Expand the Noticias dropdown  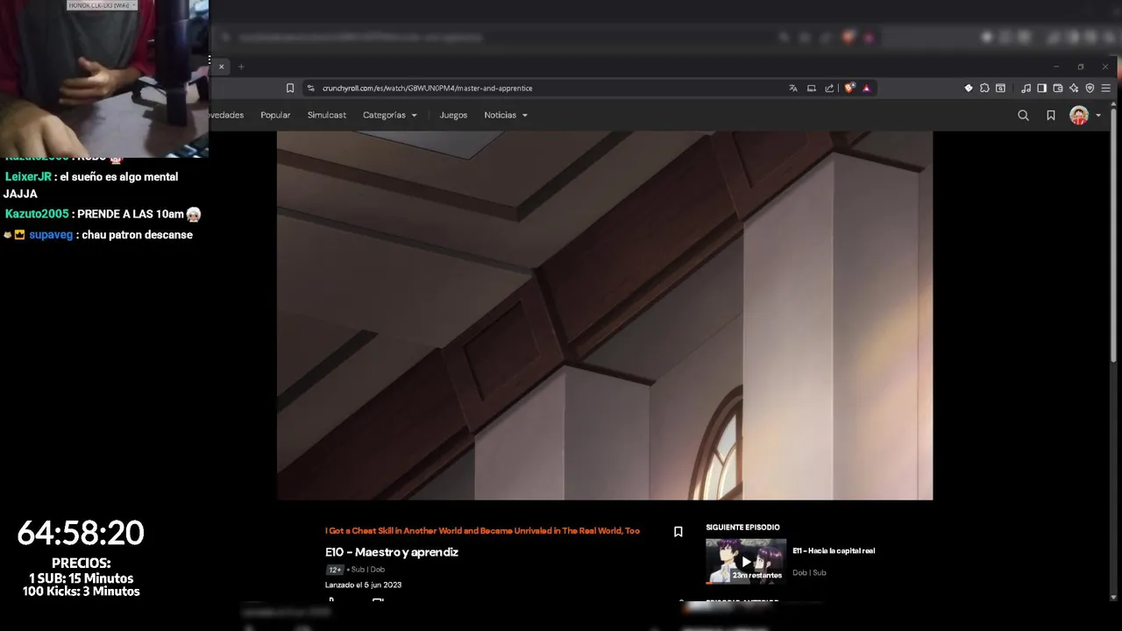point(506,115)
